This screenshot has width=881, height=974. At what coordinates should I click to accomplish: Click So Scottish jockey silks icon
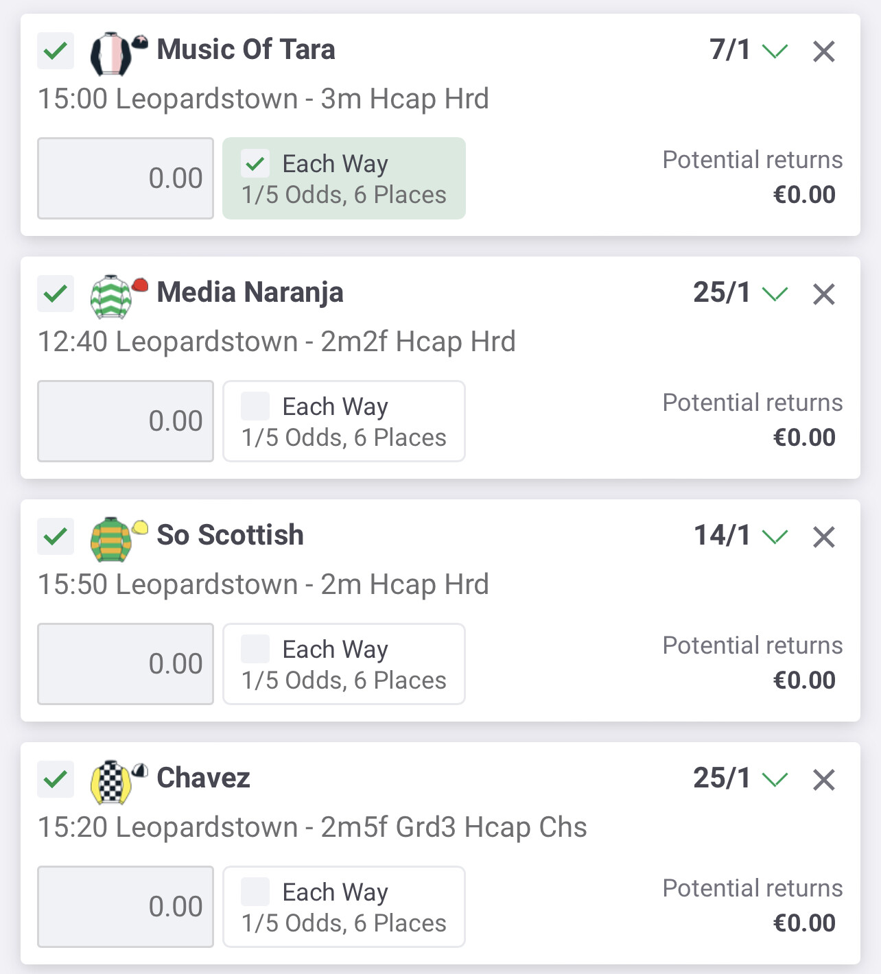119,539
